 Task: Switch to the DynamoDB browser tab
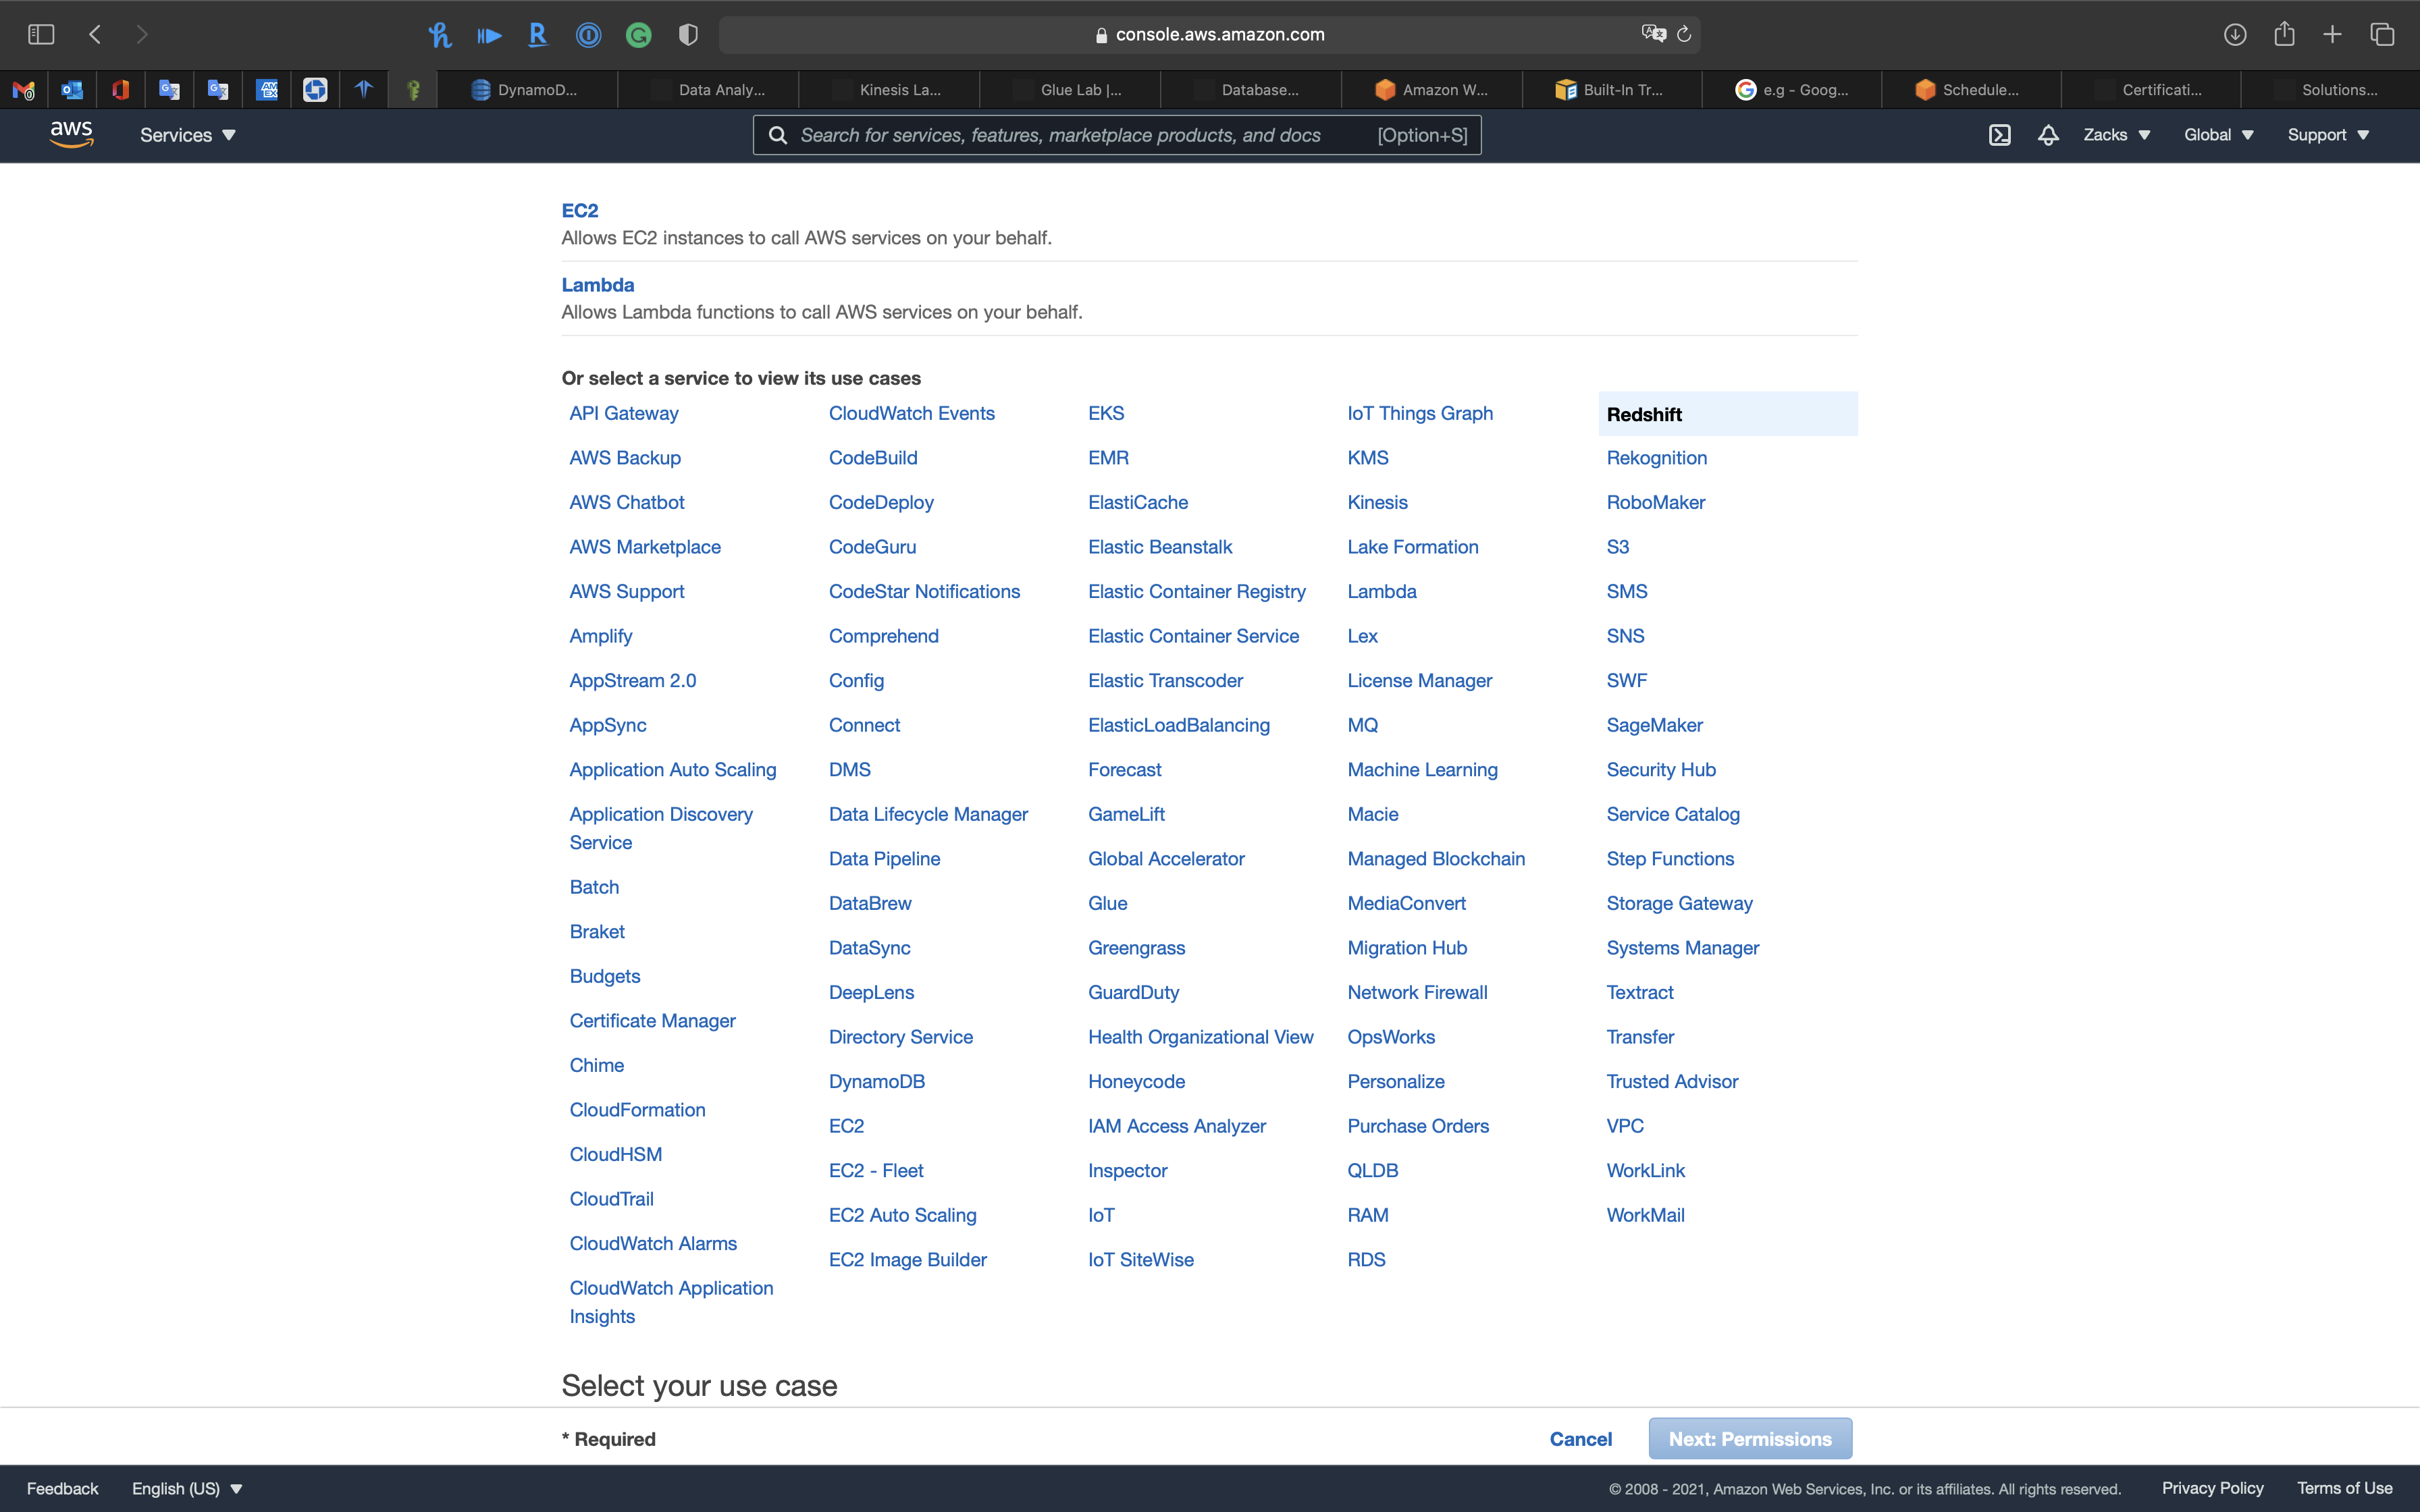(527, 90)
